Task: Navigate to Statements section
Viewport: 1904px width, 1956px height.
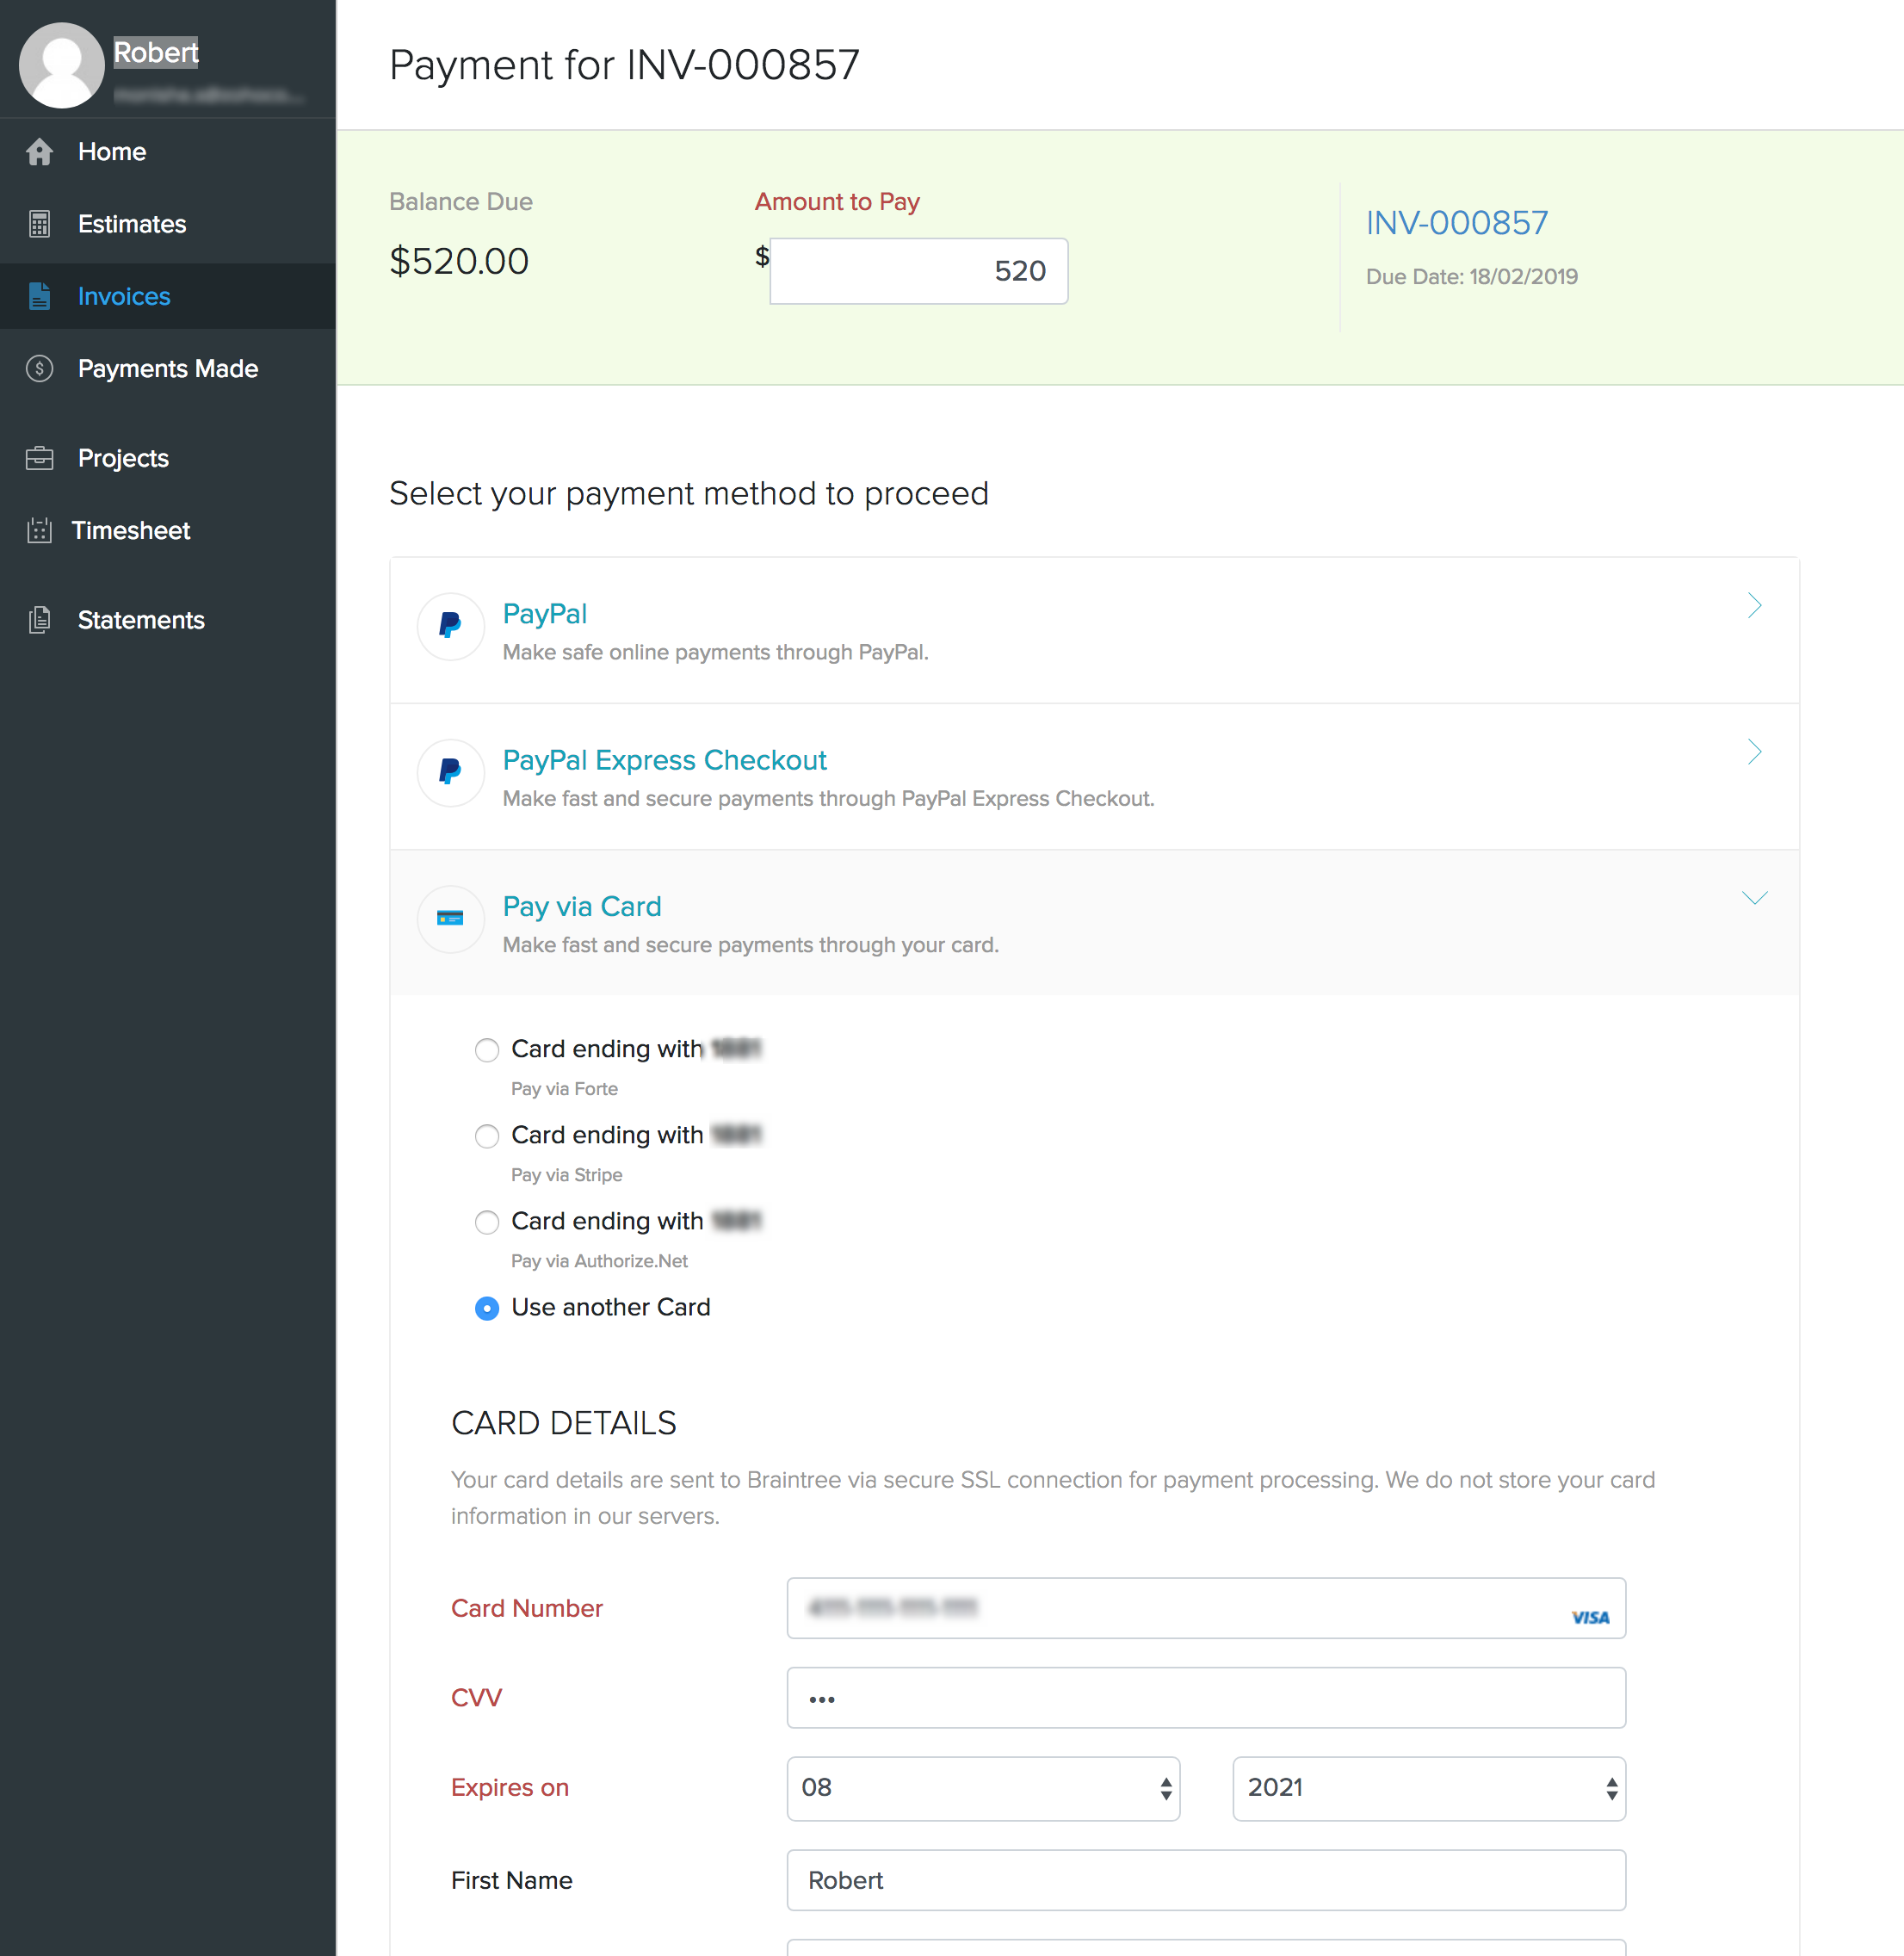Action: click(139, 620)
